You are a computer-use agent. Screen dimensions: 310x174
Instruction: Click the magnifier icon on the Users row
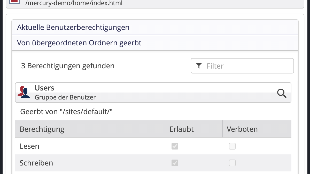coord(282,94)
